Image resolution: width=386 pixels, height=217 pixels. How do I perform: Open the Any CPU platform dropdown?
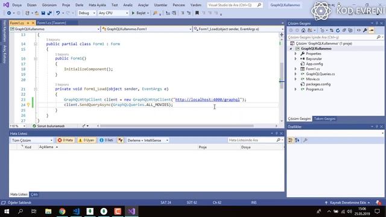[113, 13]
